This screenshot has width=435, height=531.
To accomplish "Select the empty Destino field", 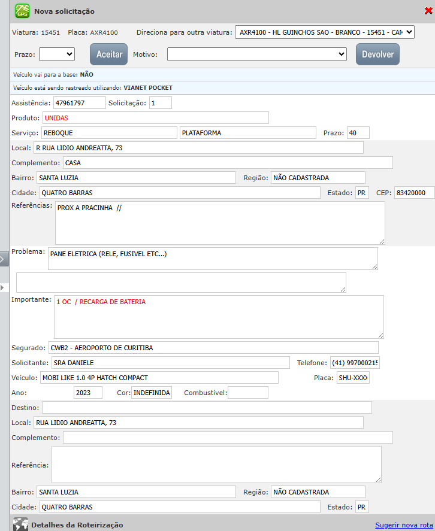I will pyautogui.click(x=206, y=408).
